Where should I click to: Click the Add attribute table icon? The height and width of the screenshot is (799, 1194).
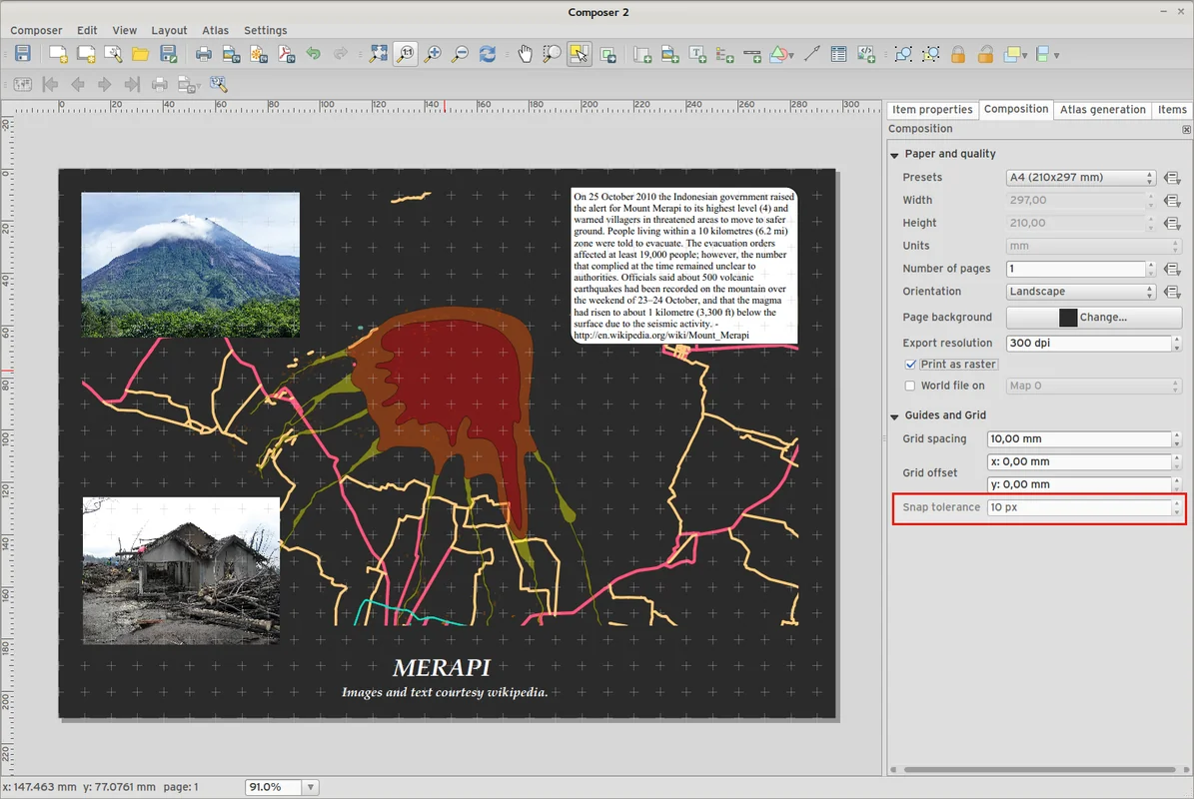pos(839,54)
